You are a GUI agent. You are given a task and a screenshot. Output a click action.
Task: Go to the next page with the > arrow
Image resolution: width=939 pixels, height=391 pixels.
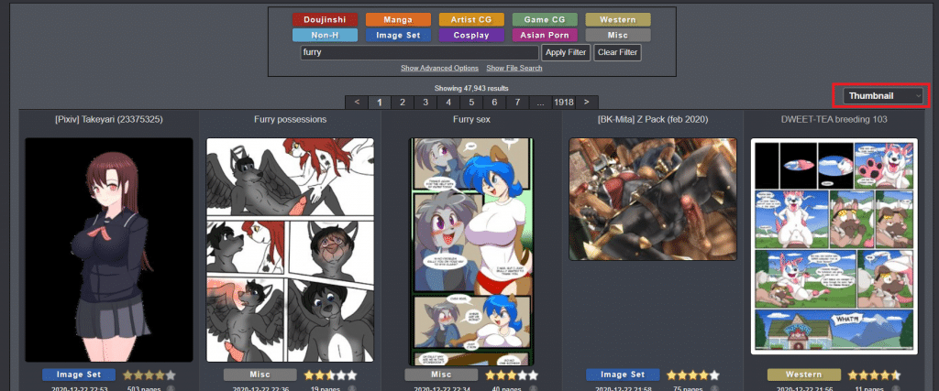tap(587, 103)
